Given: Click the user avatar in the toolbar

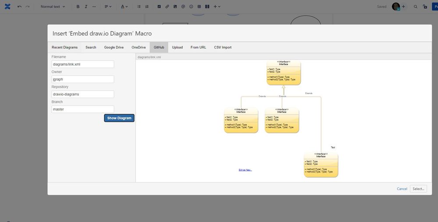Looking at the screenshot, I should tap(396, 7).
